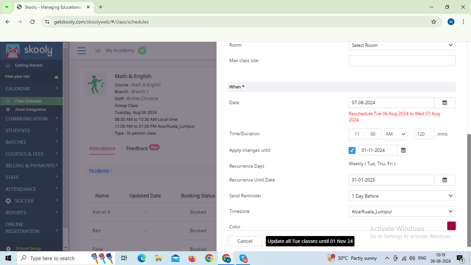Screen dimensions: 471x265
Task: Click the School Setup link
Action: [28, 248]
